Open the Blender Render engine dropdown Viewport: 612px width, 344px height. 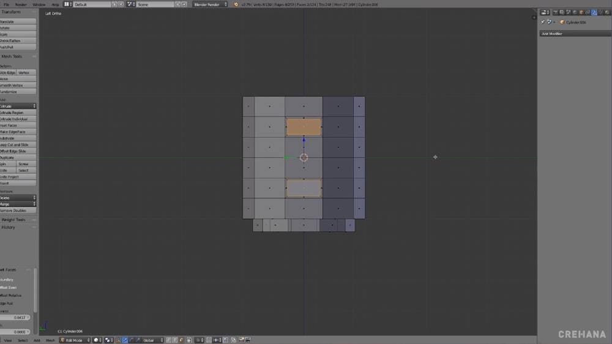click(210, 4)
